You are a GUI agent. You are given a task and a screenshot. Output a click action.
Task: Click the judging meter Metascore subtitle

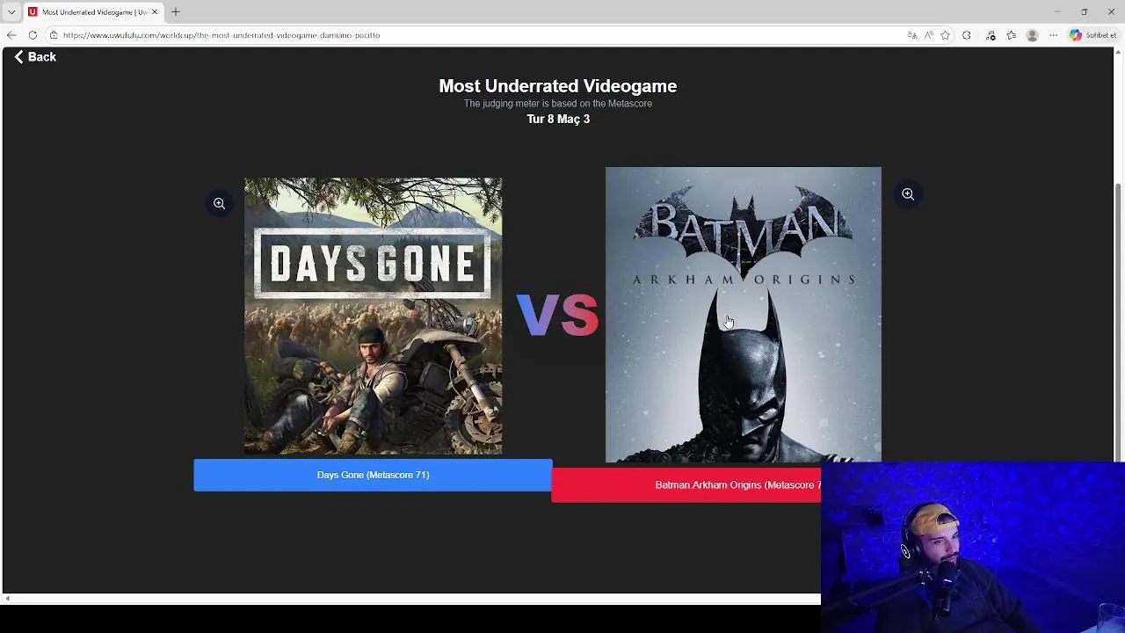(x=558, y=104)
